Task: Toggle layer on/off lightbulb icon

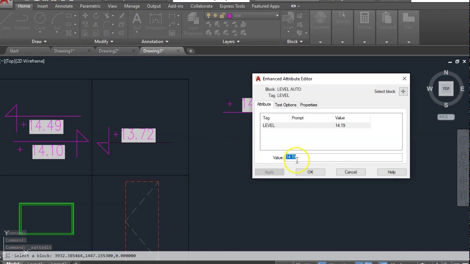Action: (209, 16)
